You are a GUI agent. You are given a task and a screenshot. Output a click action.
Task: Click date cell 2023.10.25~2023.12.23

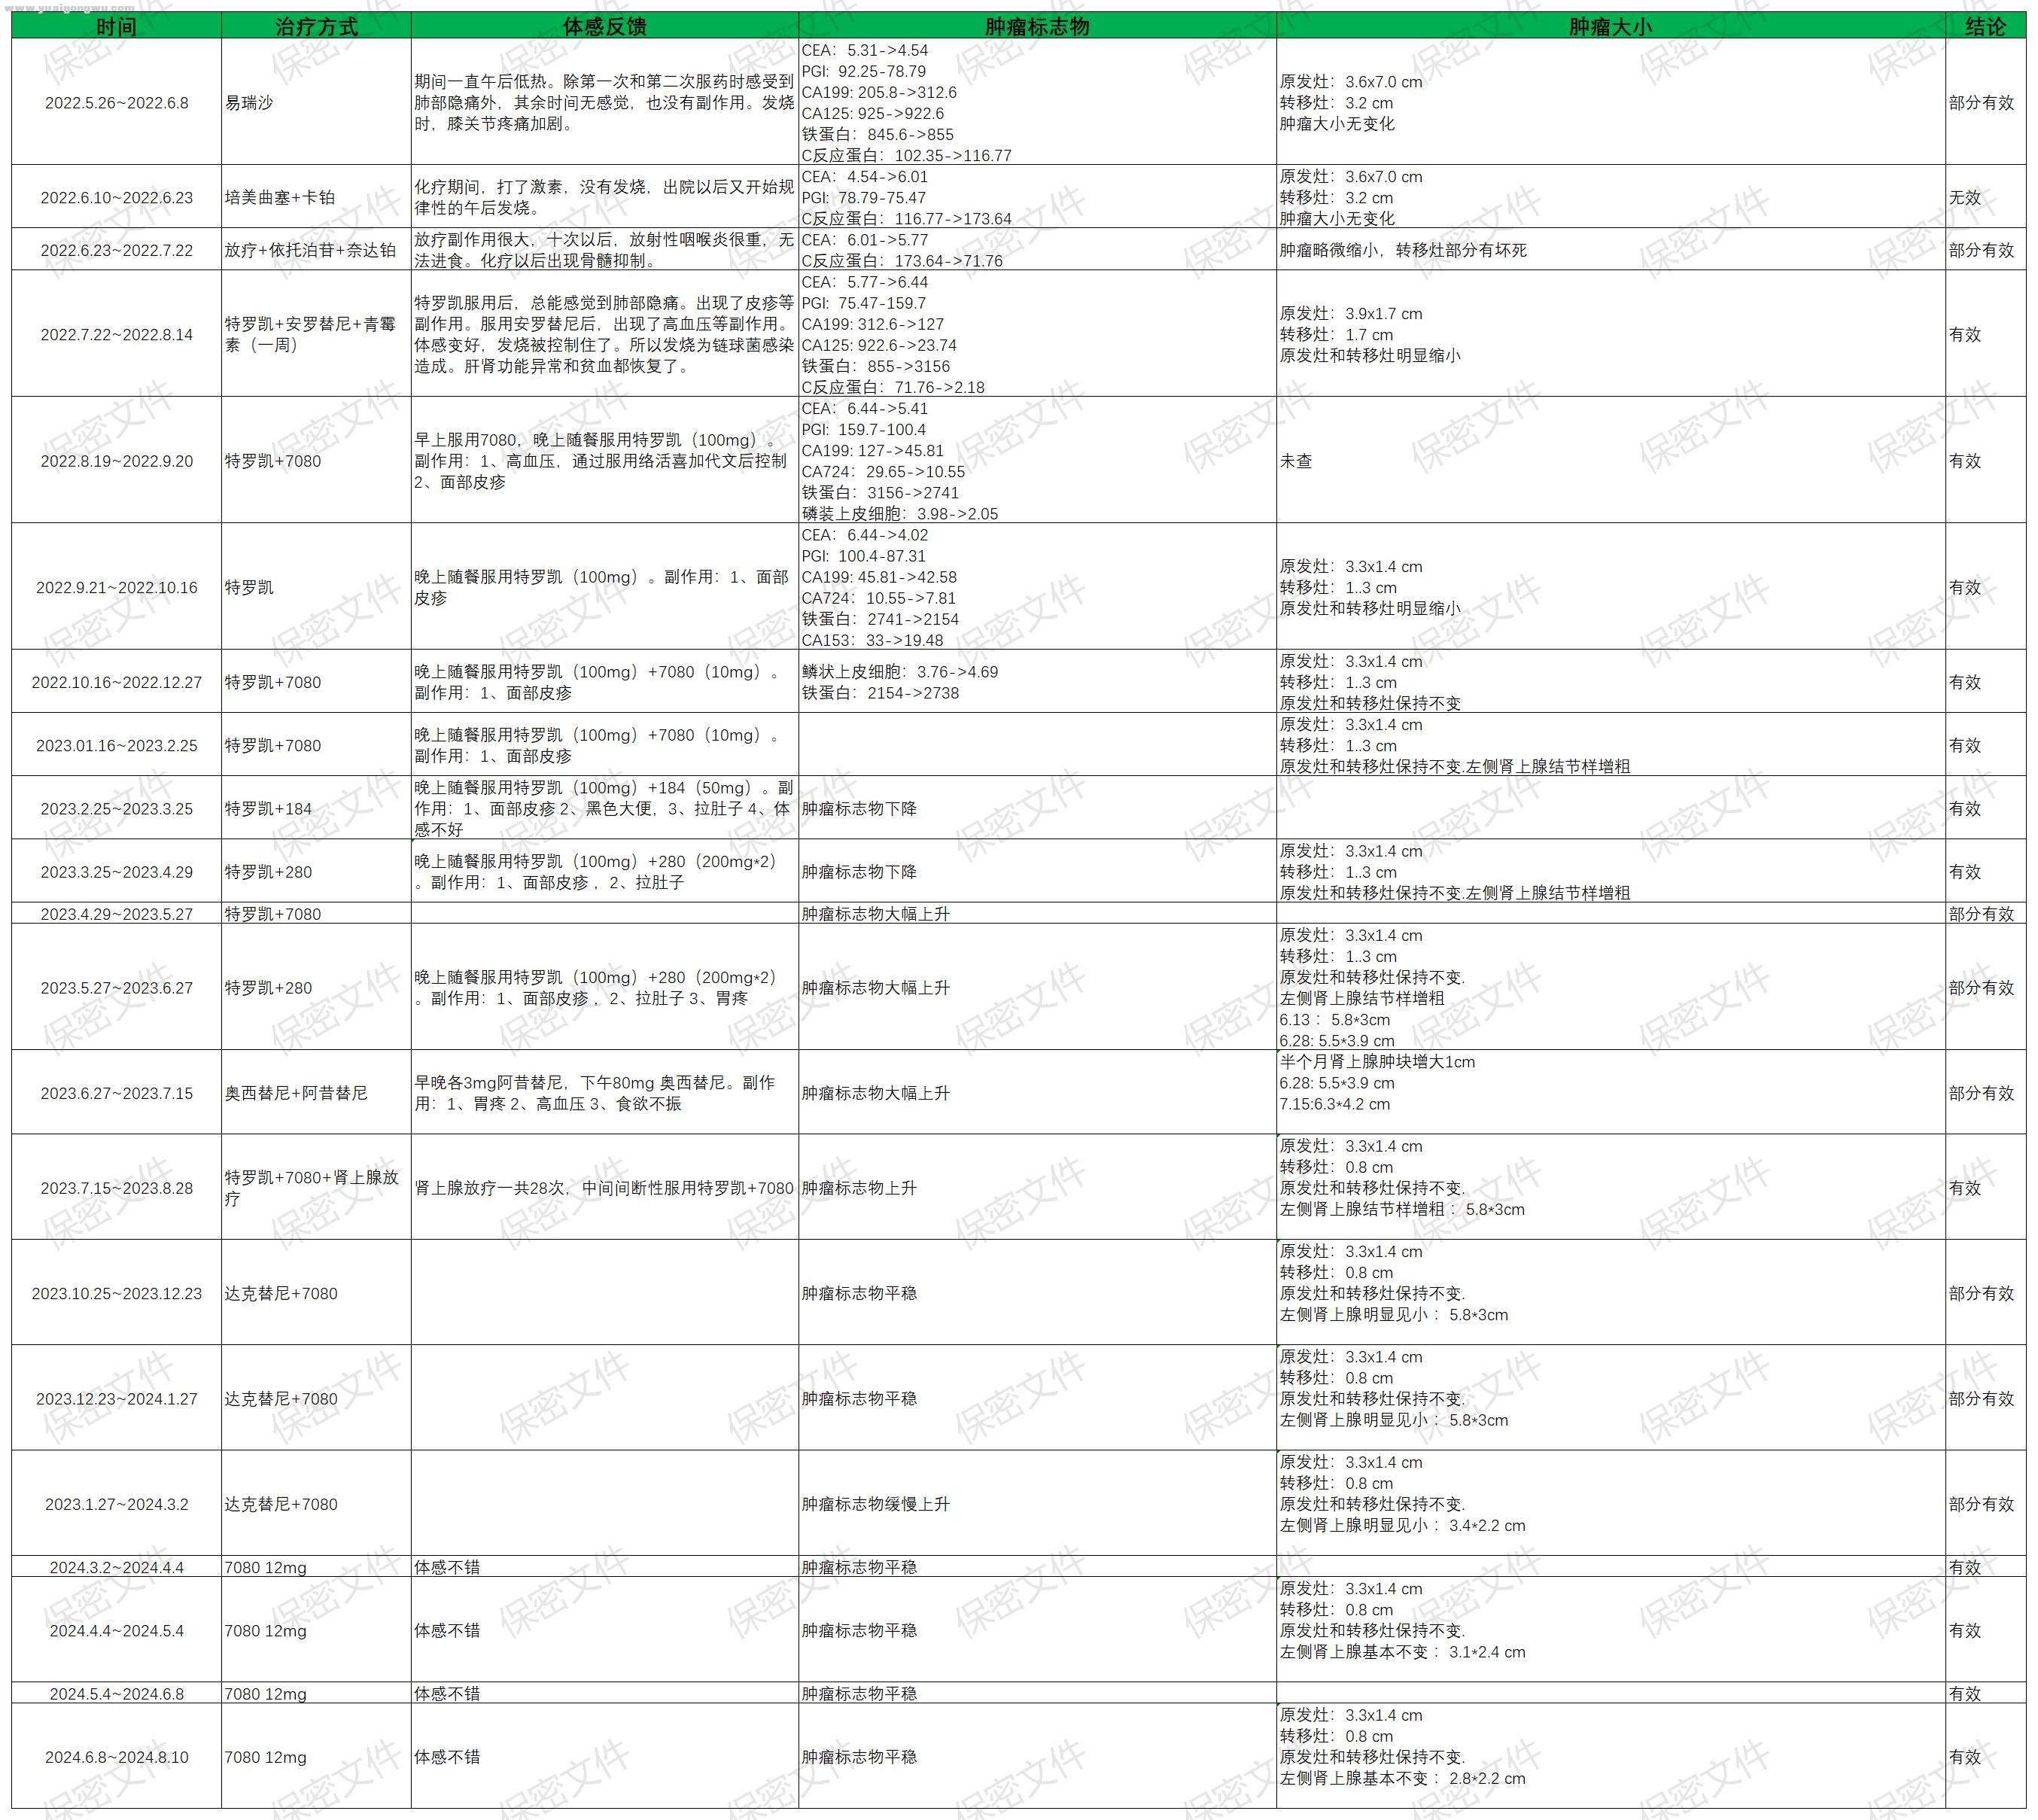[117, 1293]
